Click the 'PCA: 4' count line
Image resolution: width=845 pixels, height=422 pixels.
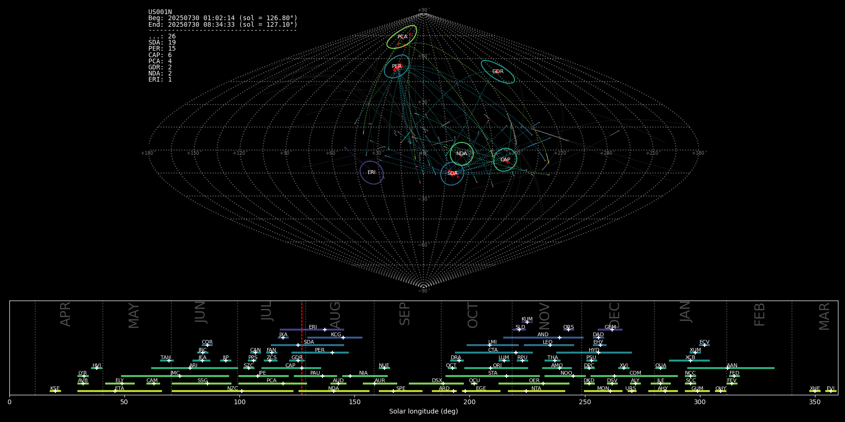click(160, 61)
